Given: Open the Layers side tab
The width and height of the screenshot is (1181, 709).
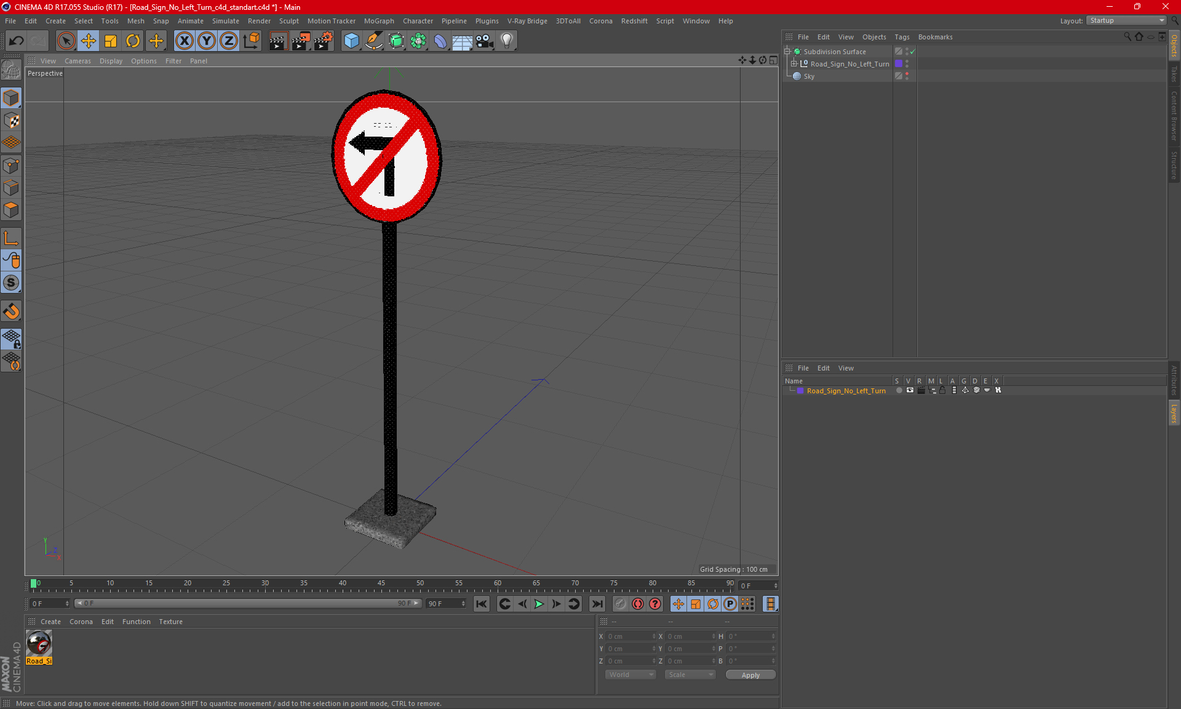Looking at the screenshot, I should 1174,413.
